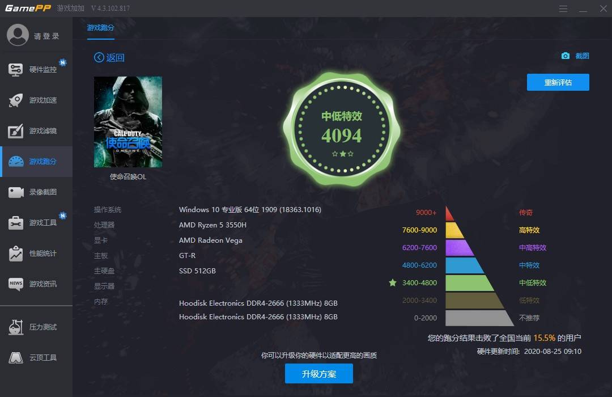Click the 7600-9000 score range
The width and height of the screenshot is (612, 397).
click(x=419, y=230)
